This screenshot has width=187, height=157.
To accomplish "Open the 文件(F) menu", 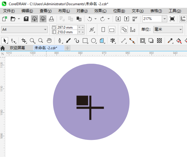I will click(9, 11).
